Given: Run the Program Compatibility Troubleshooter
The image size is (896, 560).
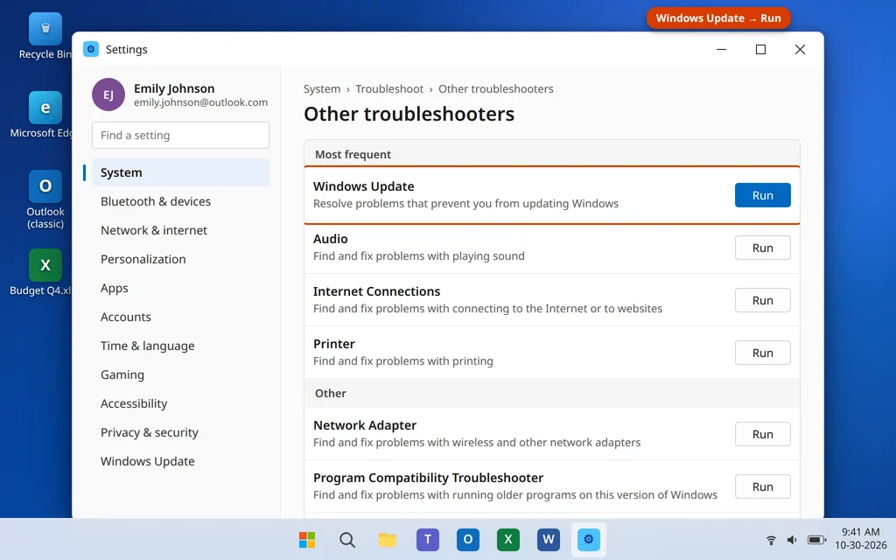Looking at the screenshot, I should pos(762,486).
